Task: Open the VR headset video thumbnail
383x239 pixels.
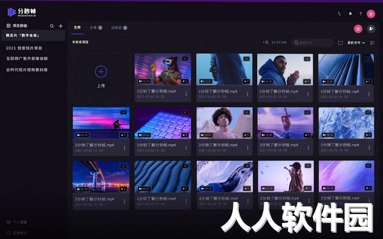Action: [x=163, y=70]
